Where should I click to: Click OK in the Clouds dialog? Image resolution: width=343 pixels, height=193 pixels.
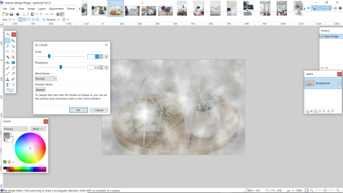pyautogui.click(x=78, y=110)
